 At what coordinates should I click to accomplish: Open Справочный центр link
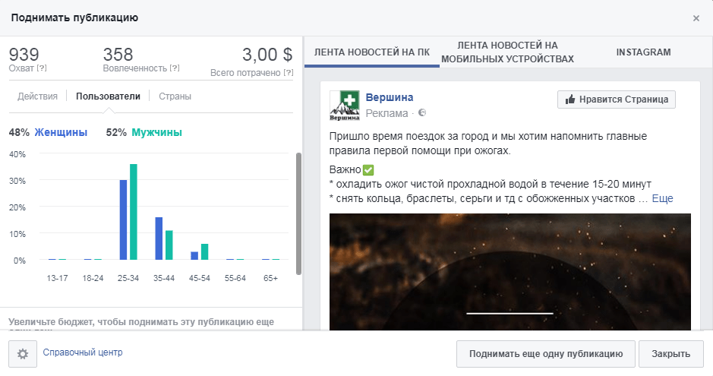(83, 352)
